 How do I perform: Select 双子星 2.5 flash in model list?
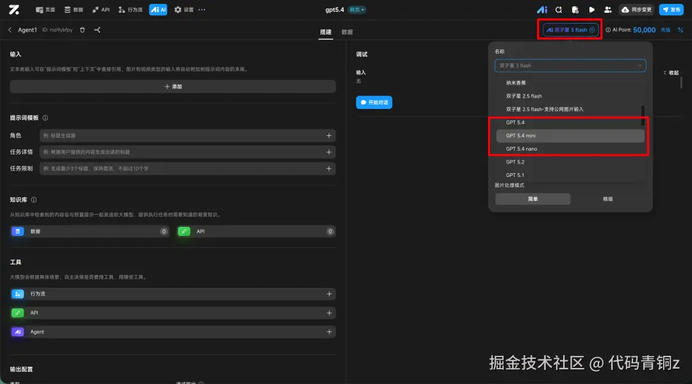tap(570, 96)
